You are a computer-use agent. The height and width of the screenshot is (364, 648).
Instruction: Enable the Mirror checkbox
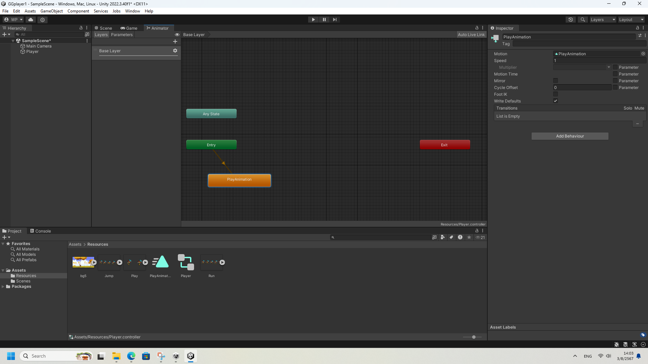click(556, 81)
